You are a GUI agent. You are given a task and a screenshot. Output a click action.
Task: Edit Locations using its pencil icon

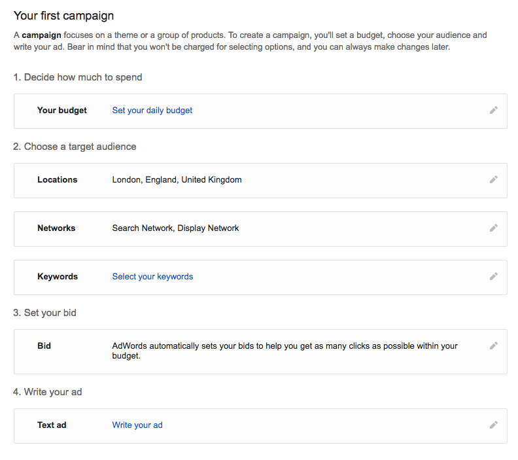(x=494, y=179)
